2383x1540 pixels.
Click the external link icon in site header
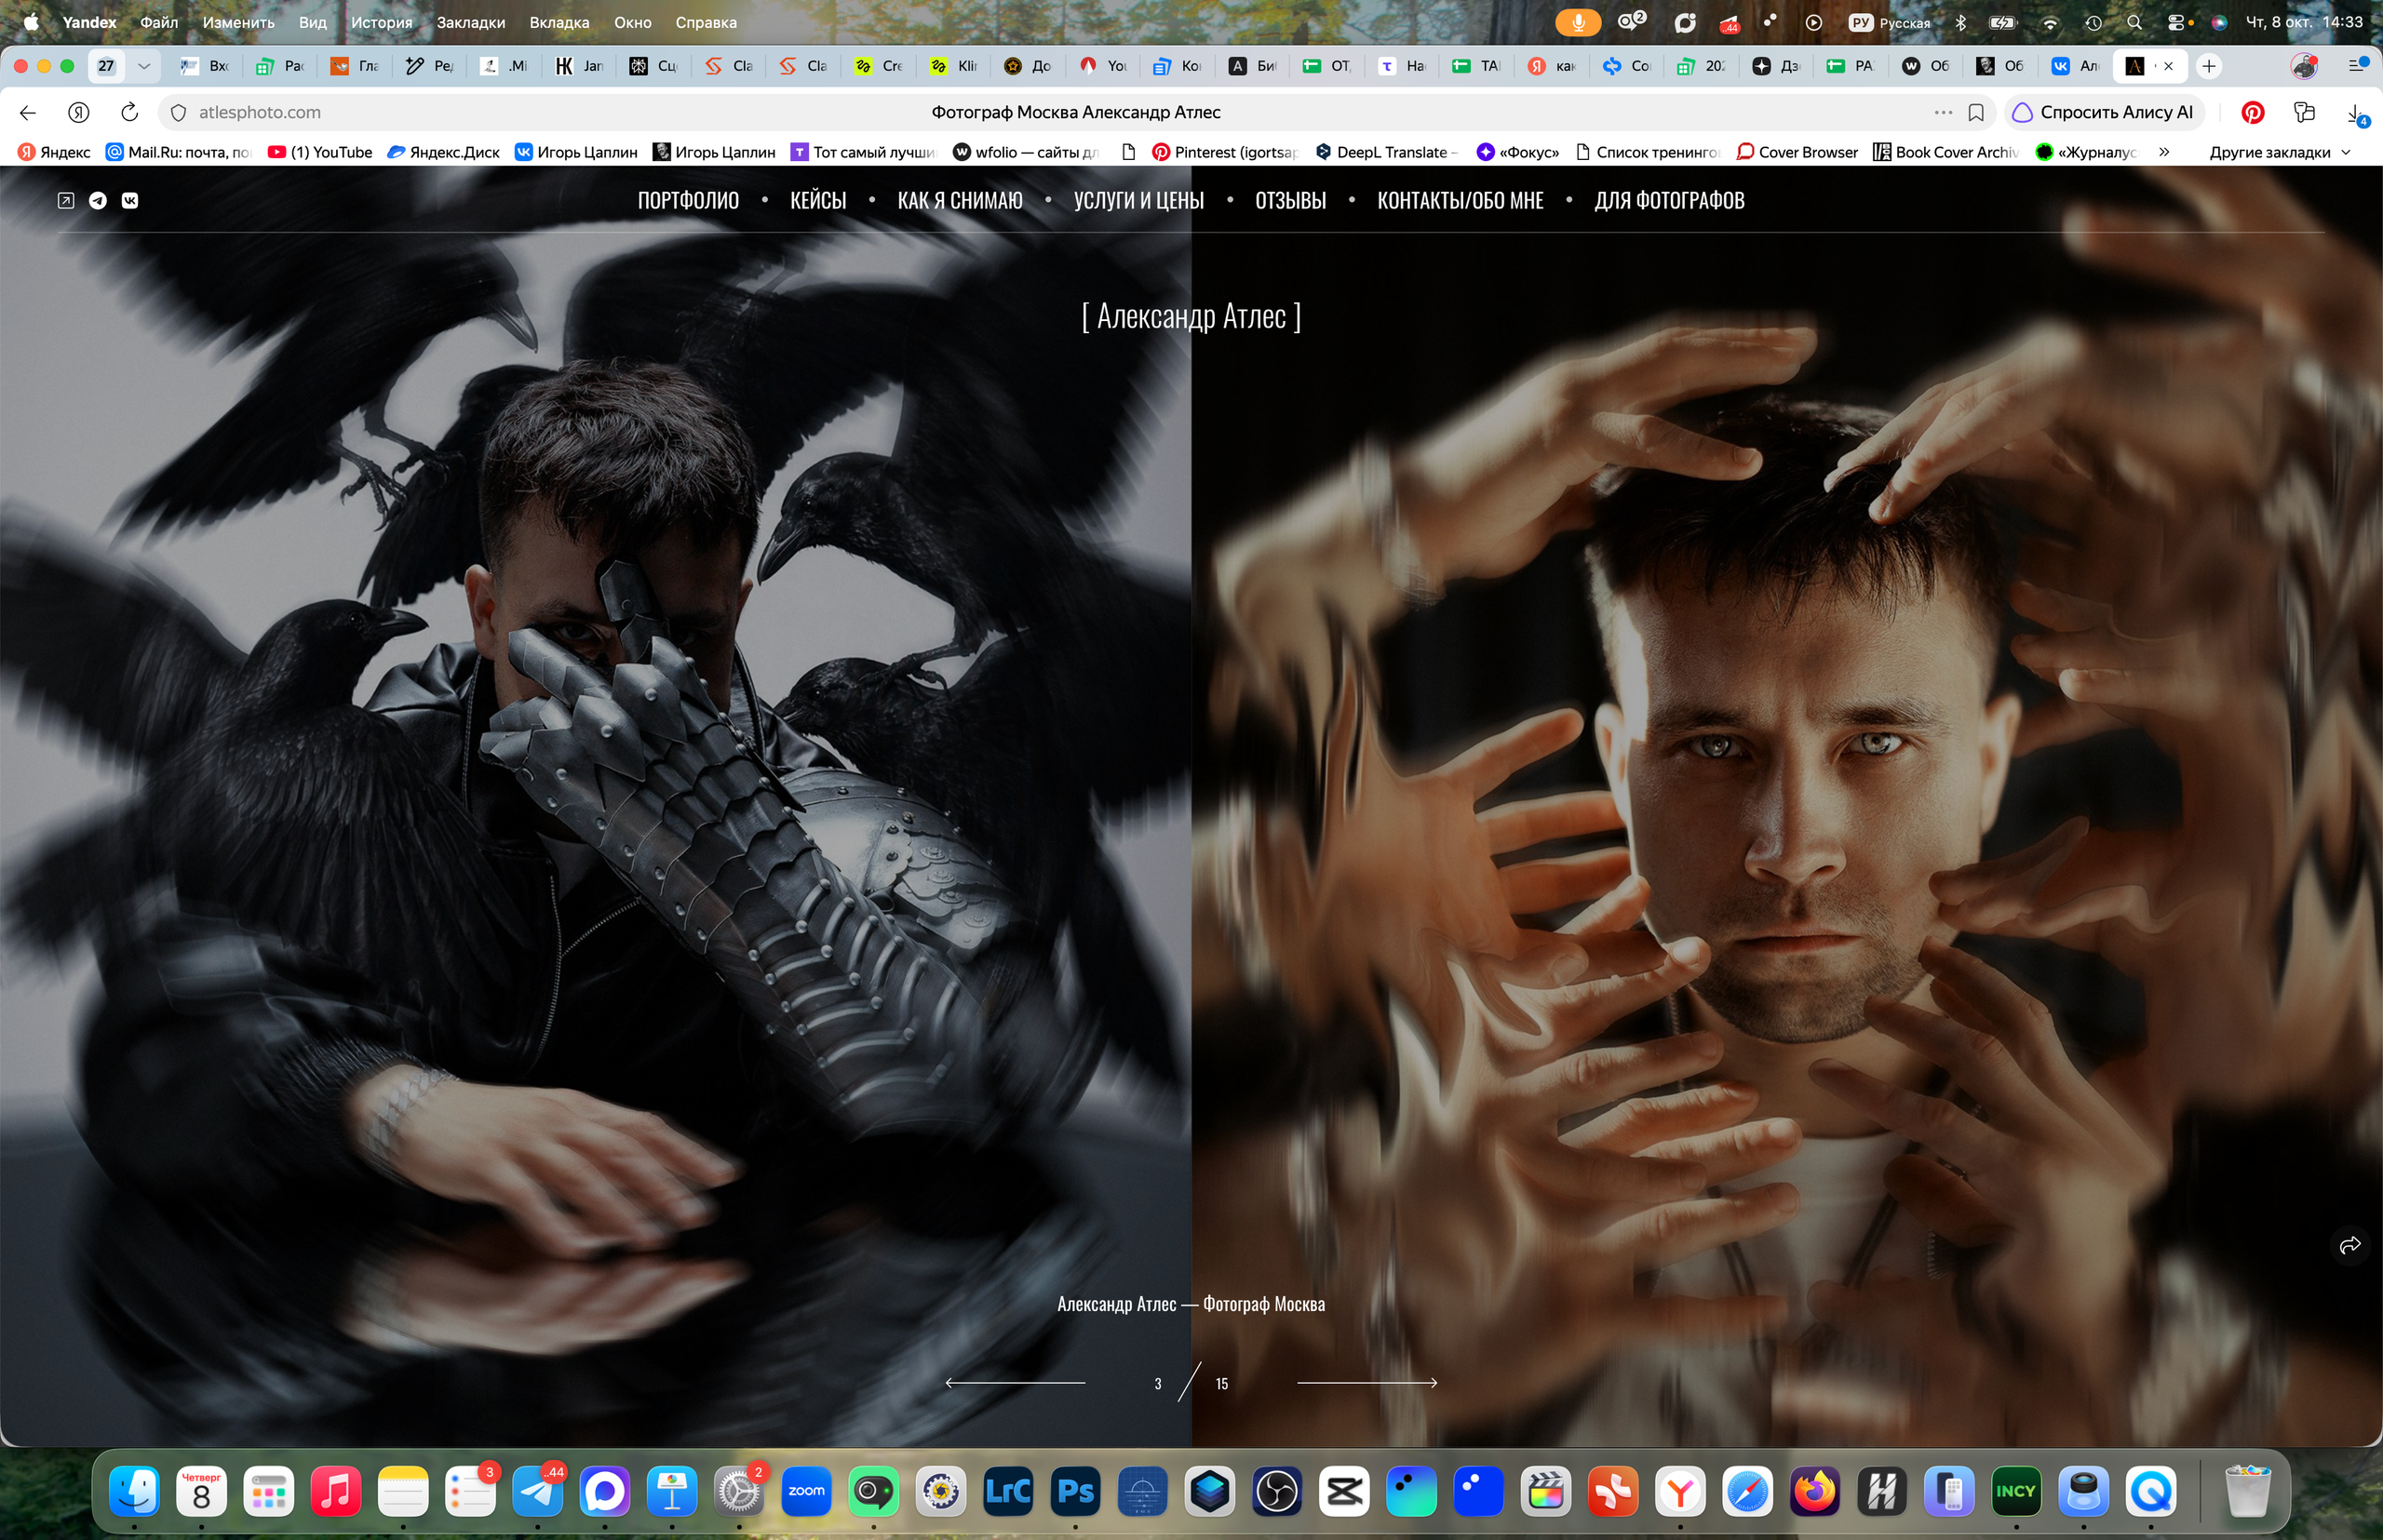click(x=66, y=200)
